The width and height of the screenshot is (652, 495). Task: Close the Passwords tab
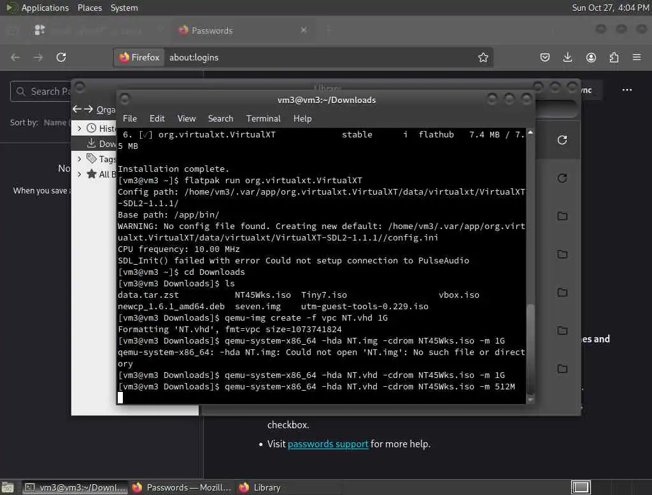pos(304,30)
